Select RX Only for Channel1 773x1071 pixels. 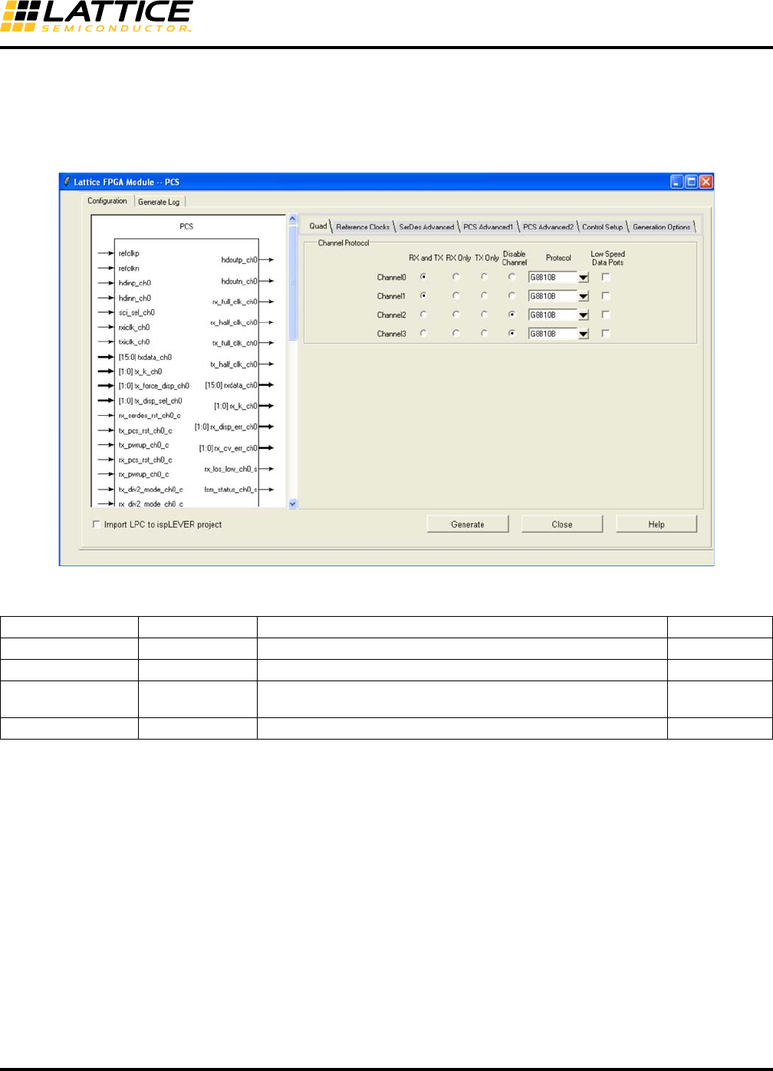[x=456, y=295]
